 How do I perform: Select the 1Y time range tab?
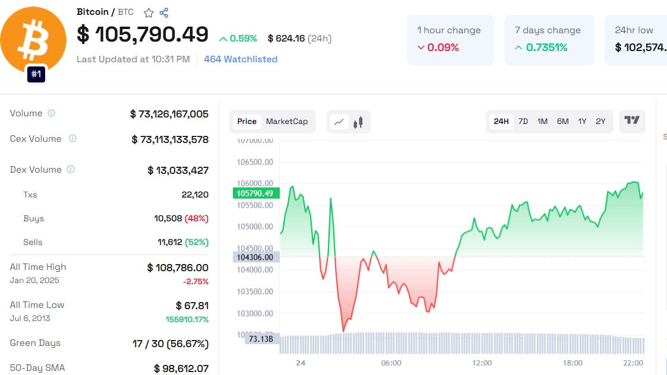[582, 122]
